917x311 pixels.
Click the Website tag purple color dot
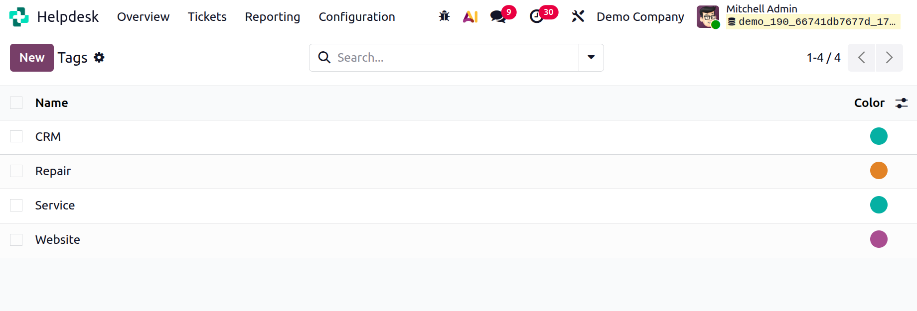879,239
